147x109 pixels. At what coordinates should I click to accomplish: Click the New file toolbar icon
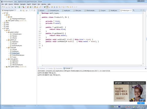3,7
